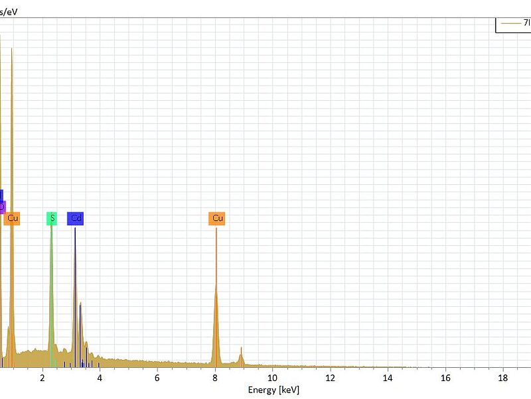
Task: Click the purple element label at the left edge
Action: pos(2,207)
